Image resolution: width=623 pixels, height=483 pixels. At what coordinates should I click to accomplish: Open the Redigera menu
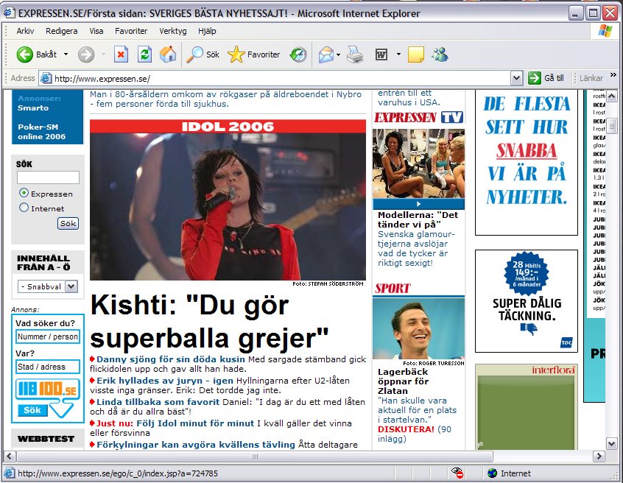coord(62,31)
